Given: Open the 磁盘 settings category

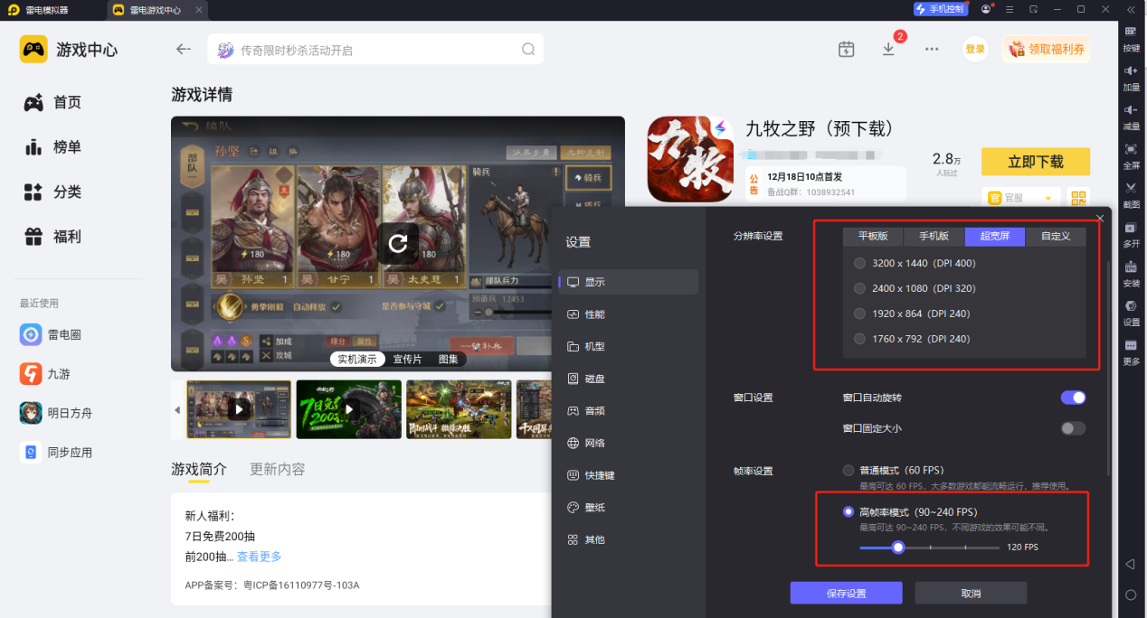Looking at the screenshot, I should click(x=629, y=379).
